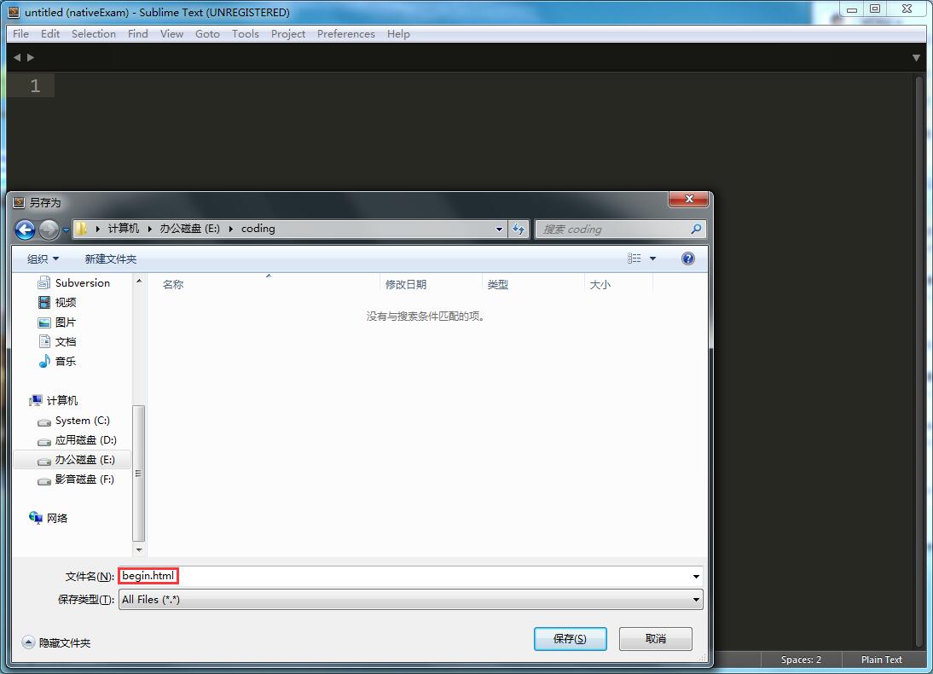
Task: Click the filename input field
Action: [x=409, y=576]
